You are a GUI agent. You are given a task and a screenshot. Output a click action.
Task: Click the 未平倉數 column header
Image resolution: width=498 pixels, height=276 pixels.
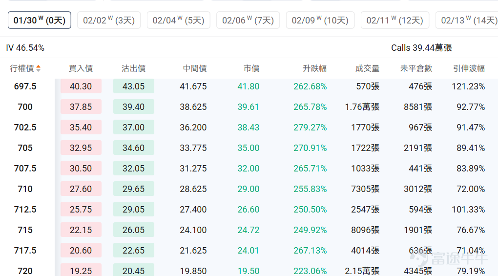point(416,68)
